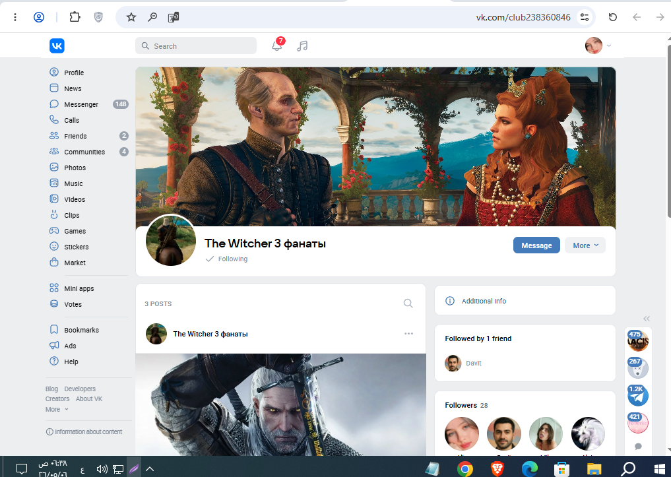Open the post options three-dots menu
671x477 pixels.
pos(408,334)
